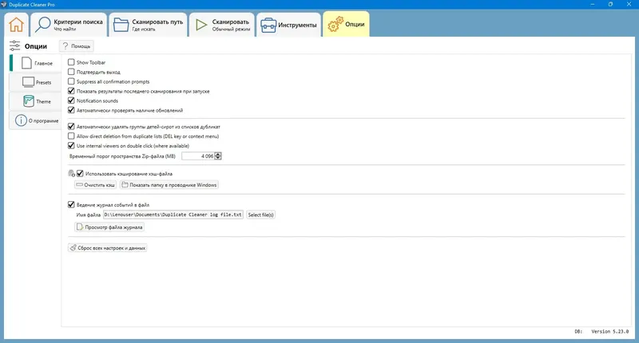The width and height of the screenshot is (639, 343).
Task: Click the Помощь button
Action: point(77,46)
